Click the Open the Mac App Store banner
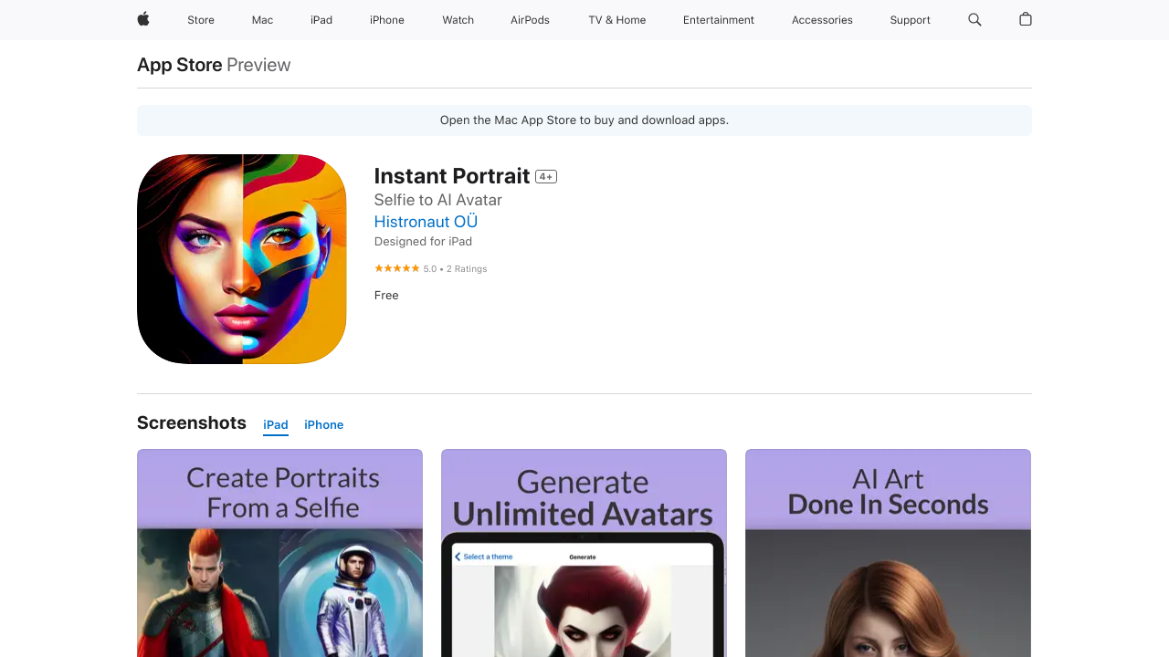The height and width of the screenshot is (657, 1169). coord(584,120)
